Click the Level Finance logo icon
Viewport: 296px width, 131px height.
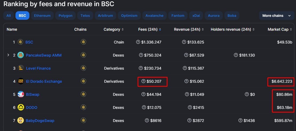[21, 68]
